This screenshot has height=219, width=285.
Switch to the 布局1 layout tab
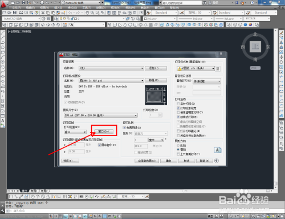click(x=34, y=191)
